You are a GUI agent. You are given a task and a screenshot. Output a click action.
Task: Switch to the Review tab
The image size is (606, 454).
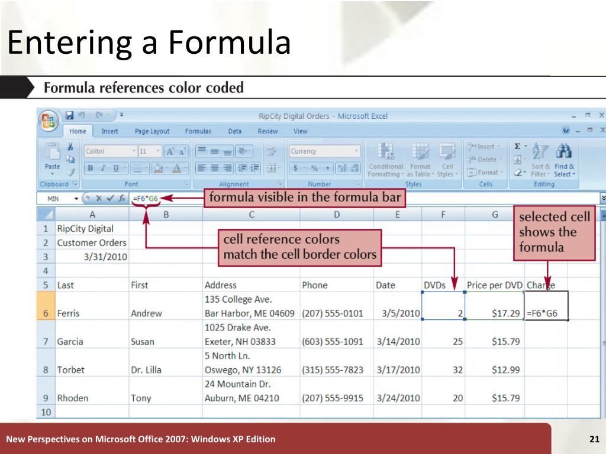pyautogui.click(x=268, y=131)
